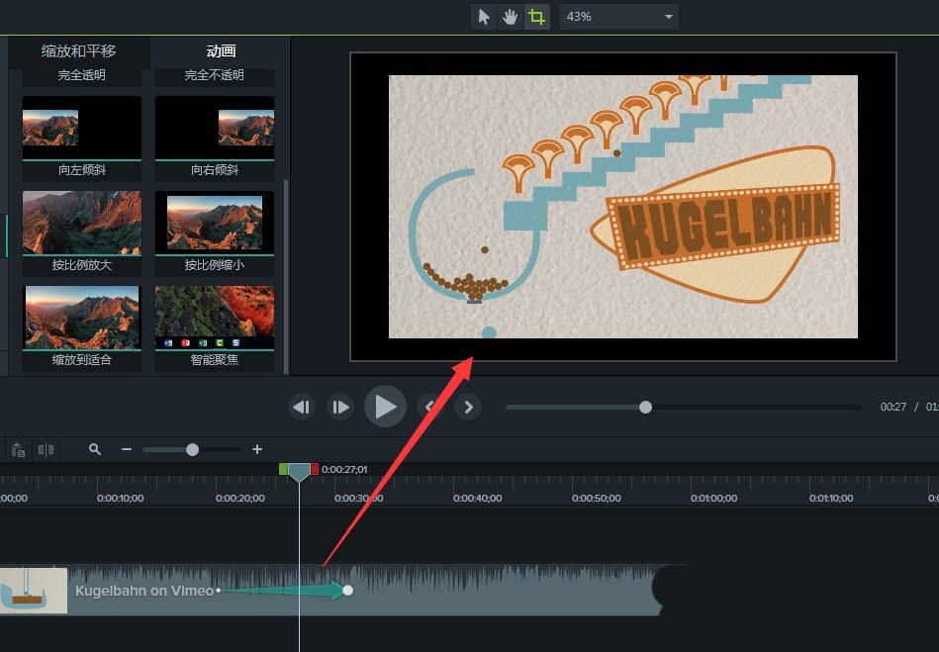Zoom out the timeline with minus icon
This screenshot has width=939, height=652.
(x=127, y=449)
